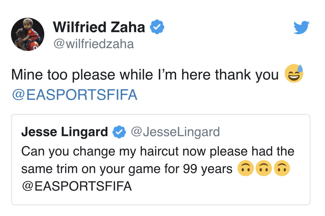The height and width of the screenshot is (216, 325).
Task: Open quoted tweet text about haircut
Action: [x=158, y=169]
